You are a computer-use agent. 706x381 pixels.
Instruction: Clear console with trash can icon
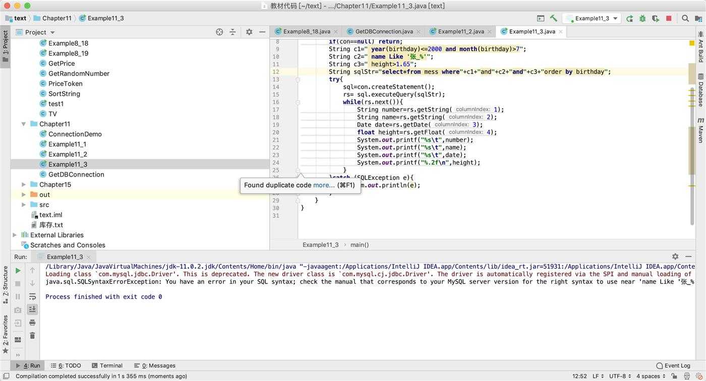32,336
